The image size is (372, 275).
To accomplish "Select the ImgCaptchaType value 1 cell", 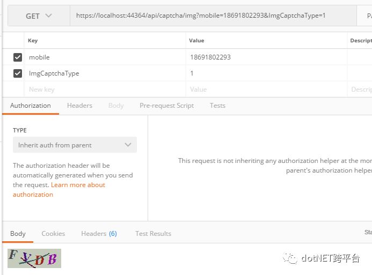I will 266,73.
